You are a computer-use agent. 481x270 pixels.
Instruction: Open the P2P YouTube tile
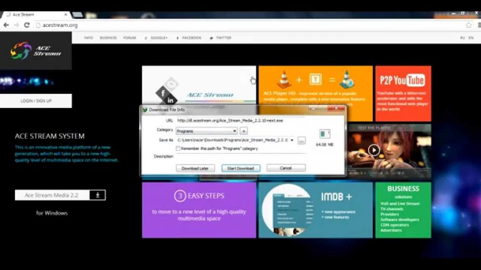[403, 93]
